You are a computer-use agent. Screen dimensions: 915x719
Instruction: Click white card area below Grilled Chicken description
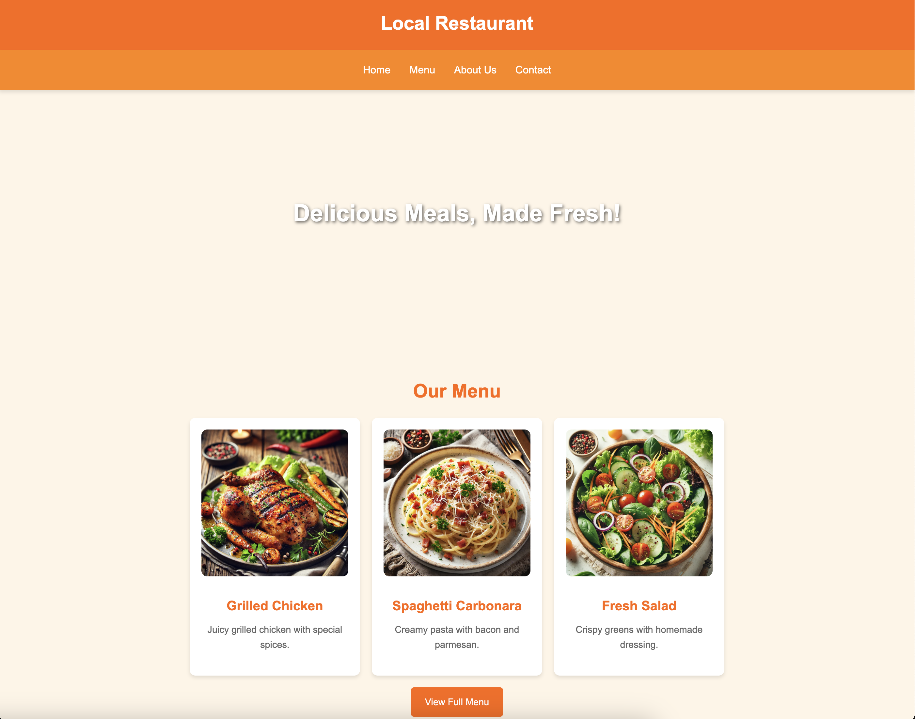tap(275, 664)
